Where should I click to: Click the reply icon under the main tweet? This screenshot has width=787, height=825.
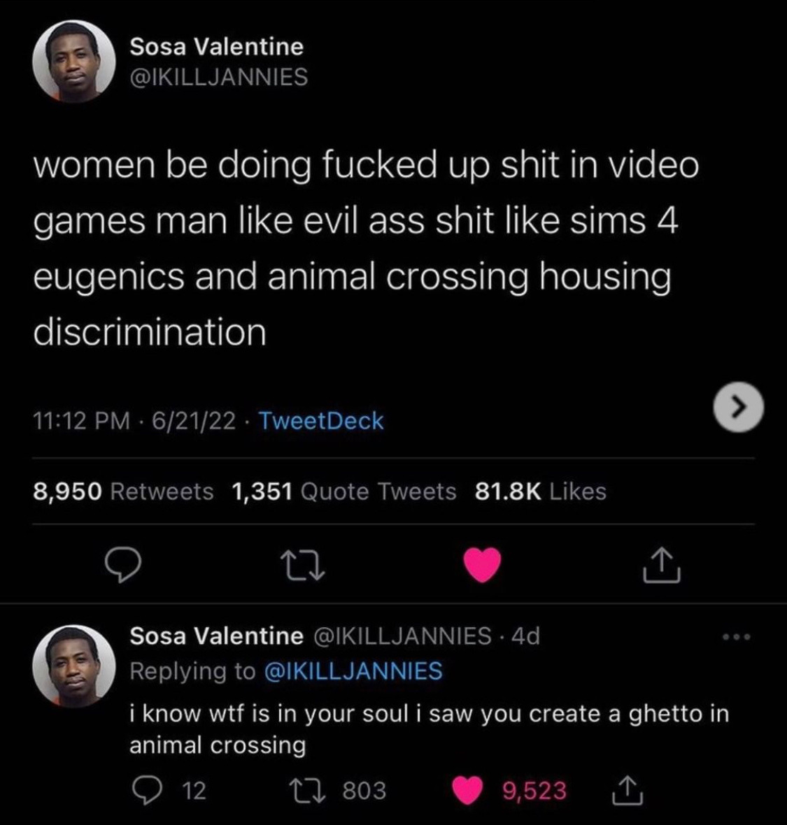tap(123, 564)
